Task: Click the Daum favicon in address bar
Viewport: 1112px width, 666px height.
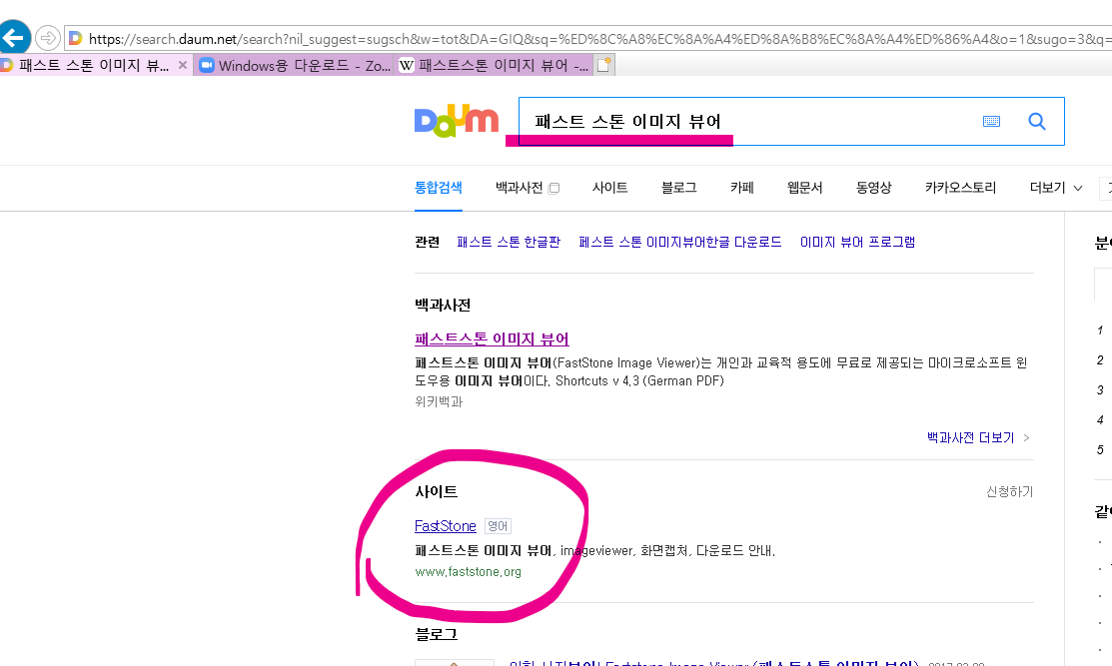Action: [x=75, y=38]
